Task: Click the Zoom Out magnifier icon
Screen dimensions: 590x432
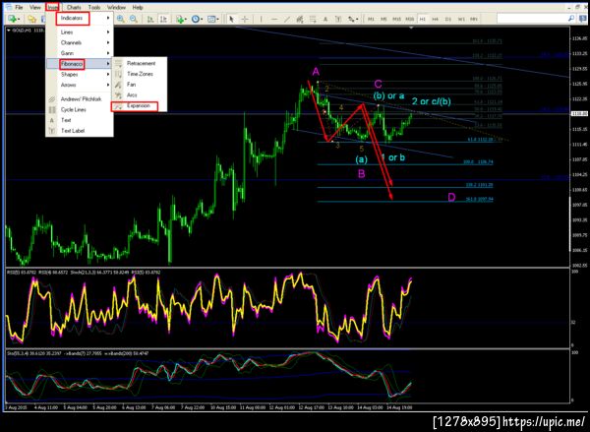Action: point(133,19)
